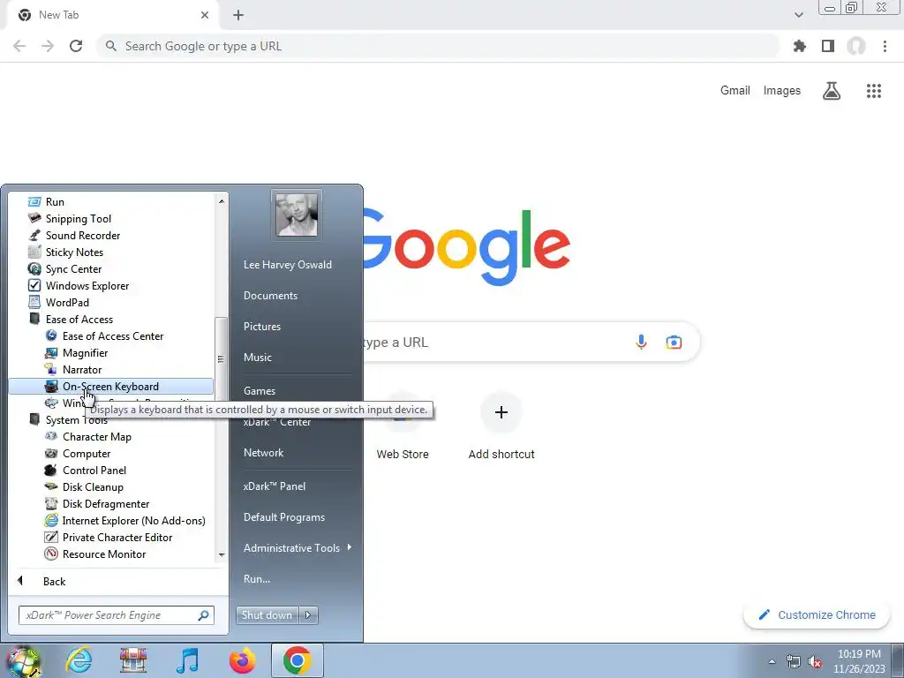Open shut down options arrow
This screenshot has width=904, height=678.
pos(308,615)
